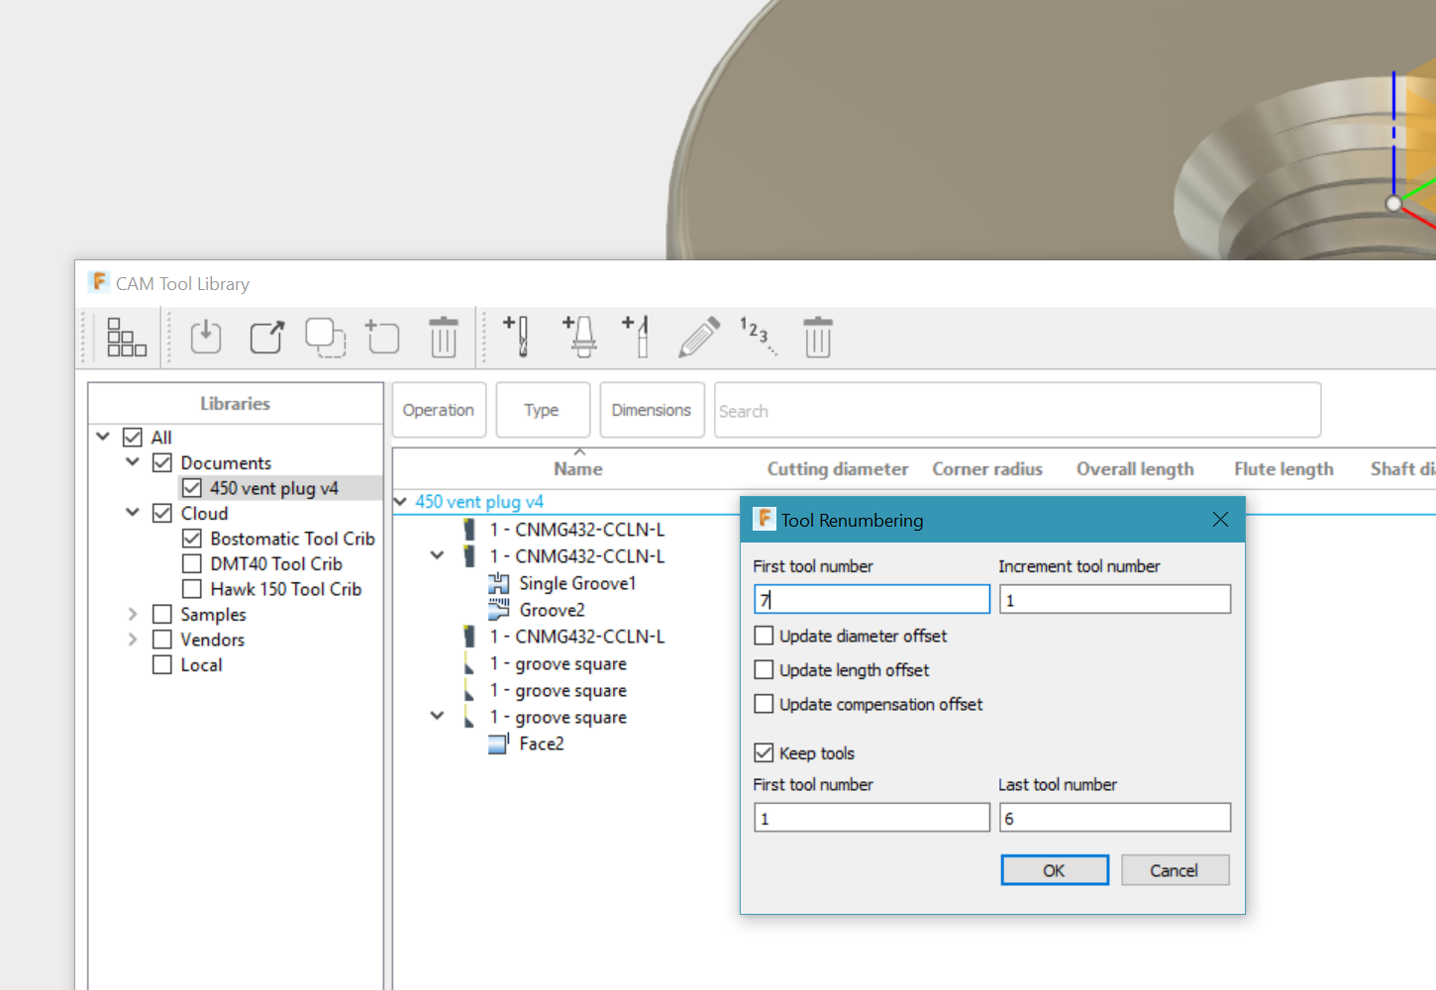Sort by the Name column header

coord(578,469)
